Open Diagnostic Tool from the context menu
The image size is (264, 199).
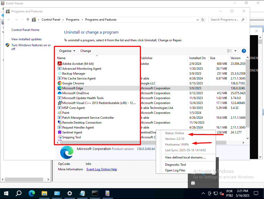pyautogui.click(x=175, y=165)
